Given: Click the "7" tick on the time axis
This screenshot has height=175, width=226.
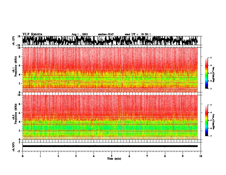Looking at the screenshot, I should click(147, 156).
